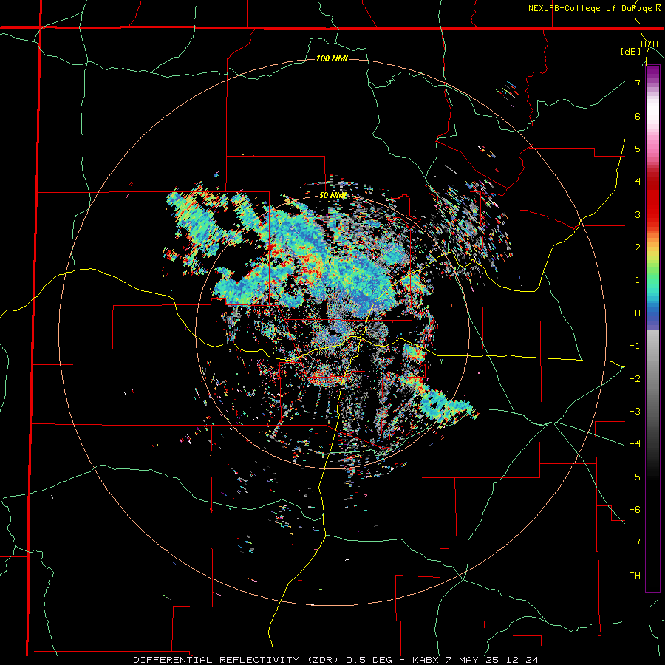Viewport: 665px width, 665px height.
Task: Click the [dB] unit label
Action: (x=631, y=52)
